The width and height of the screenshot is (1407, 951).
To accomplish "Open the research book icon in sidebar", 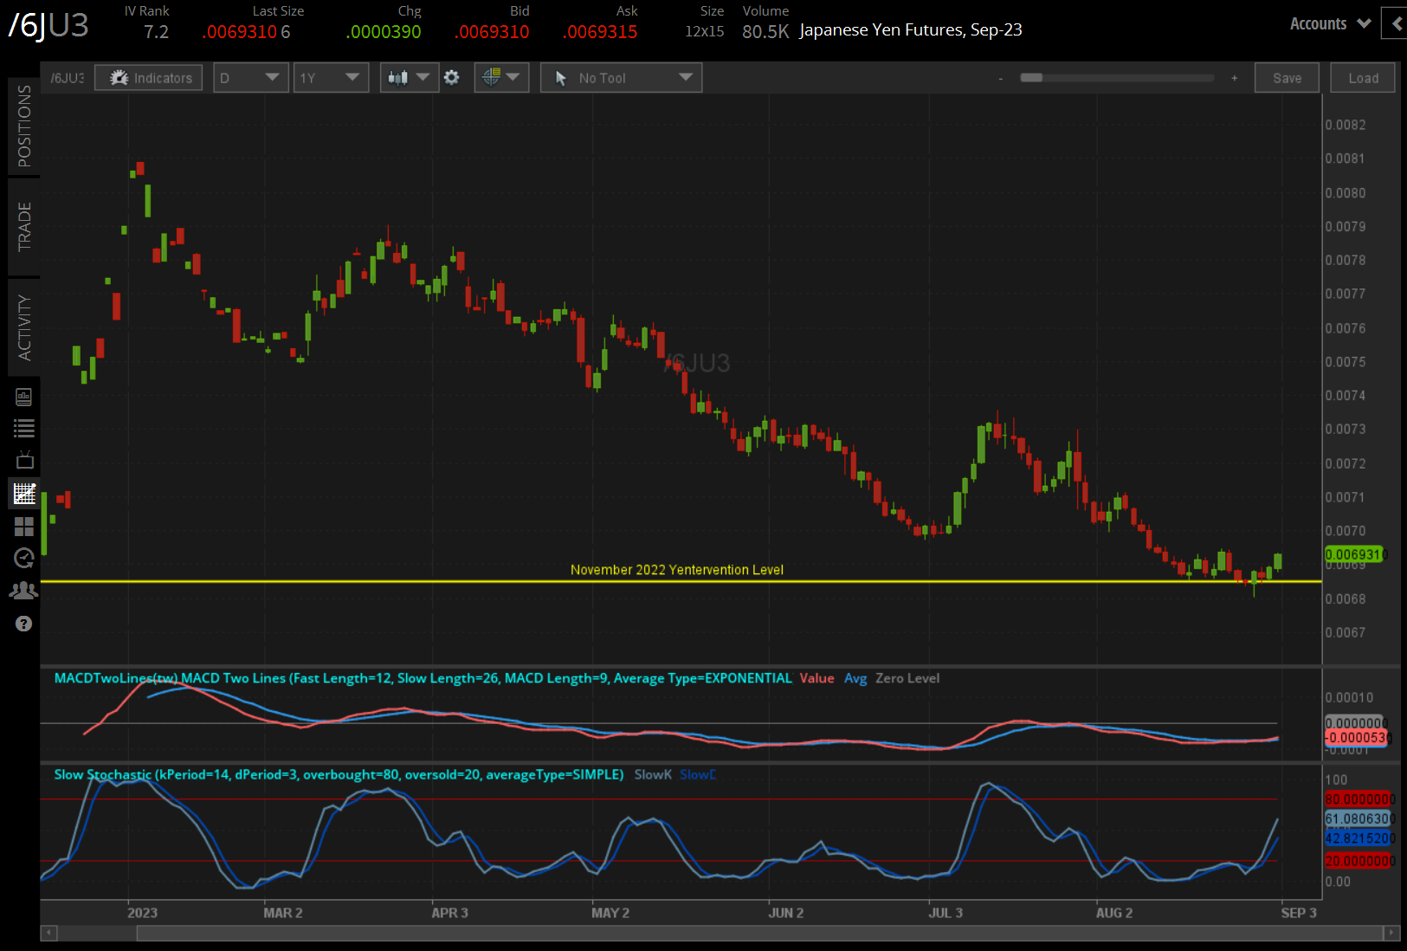I will coord(24,397).
